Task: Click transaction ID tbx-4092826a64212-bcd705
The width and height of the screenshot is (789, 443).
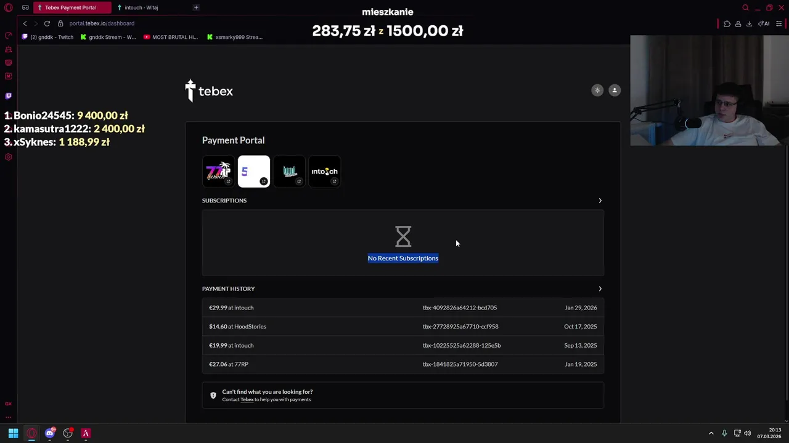Action: 460,308
